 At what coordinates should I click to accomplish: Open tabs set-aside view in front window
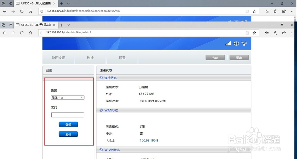3,25
